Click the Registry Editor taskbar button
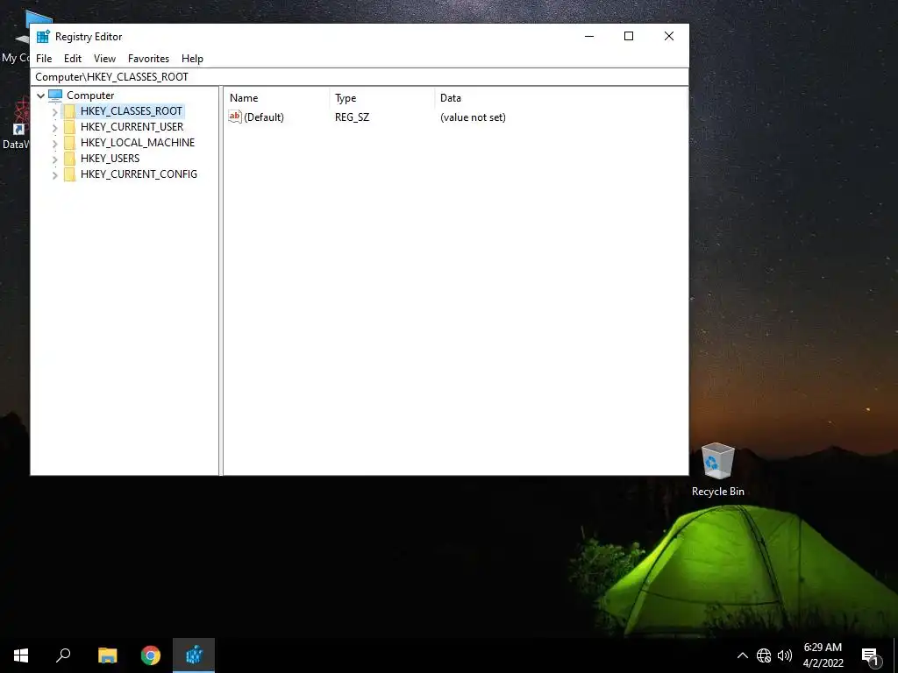The width and height of the screenshot is (898, 673). pyautogui.click(x=194, y=655)
